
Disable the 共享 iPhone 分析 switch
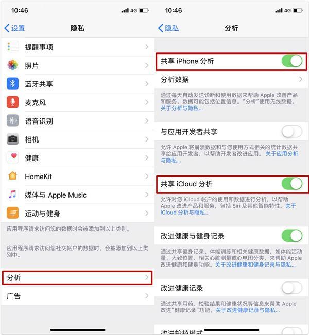pos(292,61)
